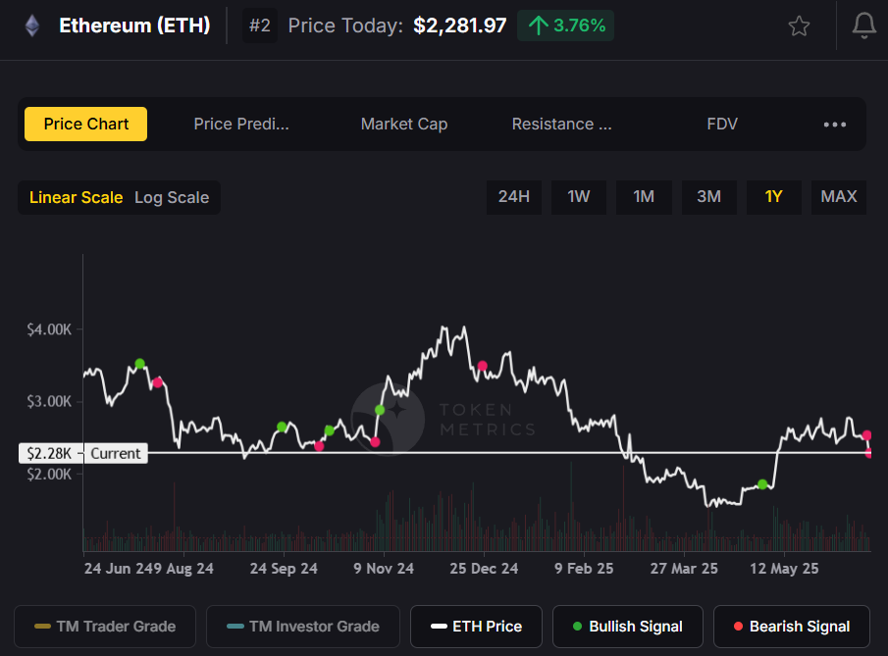Switch to the Resistance ... tab
This screenshot has height=656, width=888.
pyautogui.click(x=562, y=124)
